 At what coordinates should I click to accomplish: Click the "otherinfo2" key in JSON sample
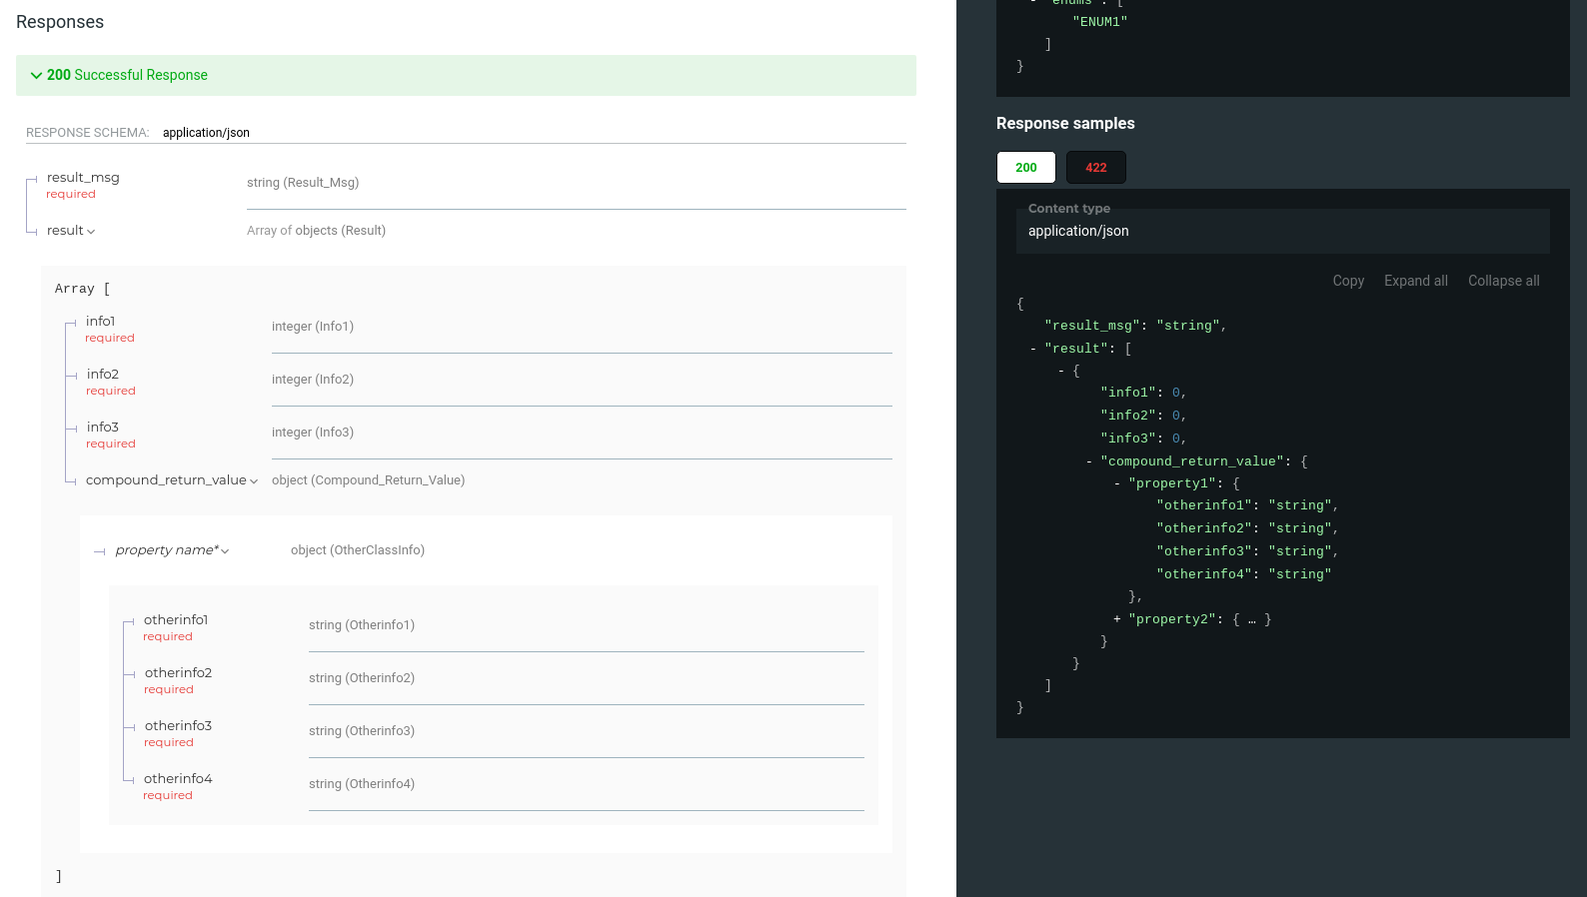(1204, 528)
